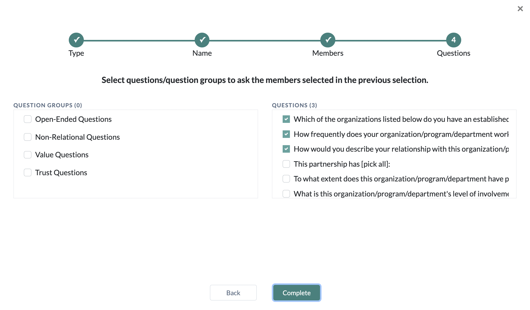Select the Trust Questions checkbox

pyautogui.click(x=28, y=173)
